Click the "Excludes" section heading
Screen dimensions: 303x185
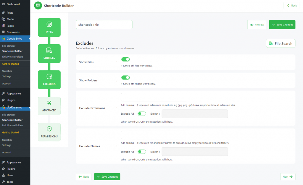pos(85,43)
